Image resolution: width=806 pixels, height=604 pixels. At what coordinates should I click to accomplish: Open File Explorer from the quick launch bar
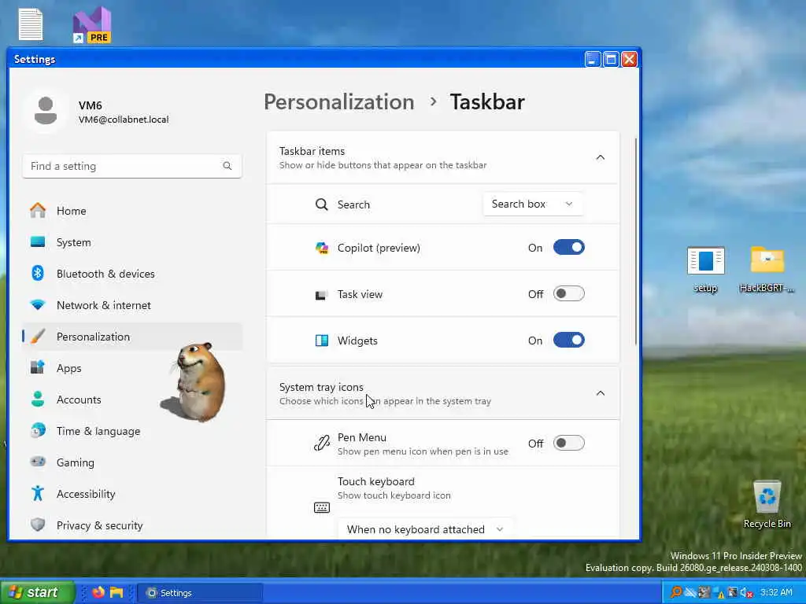pyautogui.click(x=116, y=592)
